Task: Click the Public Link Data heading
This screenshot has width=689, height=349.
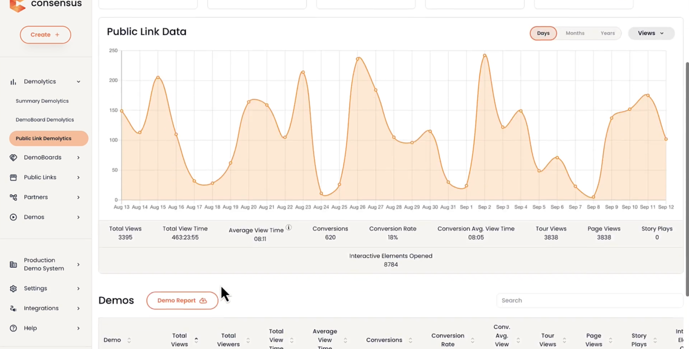Action: (x=147, y=32)
